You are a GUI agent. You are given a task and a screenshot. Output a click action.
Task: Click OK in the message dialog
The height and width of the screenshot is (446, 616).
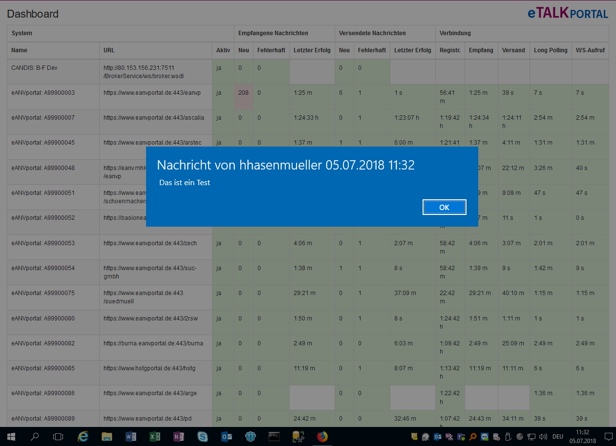444,207
